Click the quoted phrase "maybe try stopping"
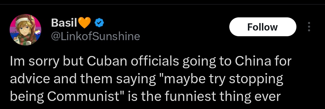 click(x=219, y=79)
